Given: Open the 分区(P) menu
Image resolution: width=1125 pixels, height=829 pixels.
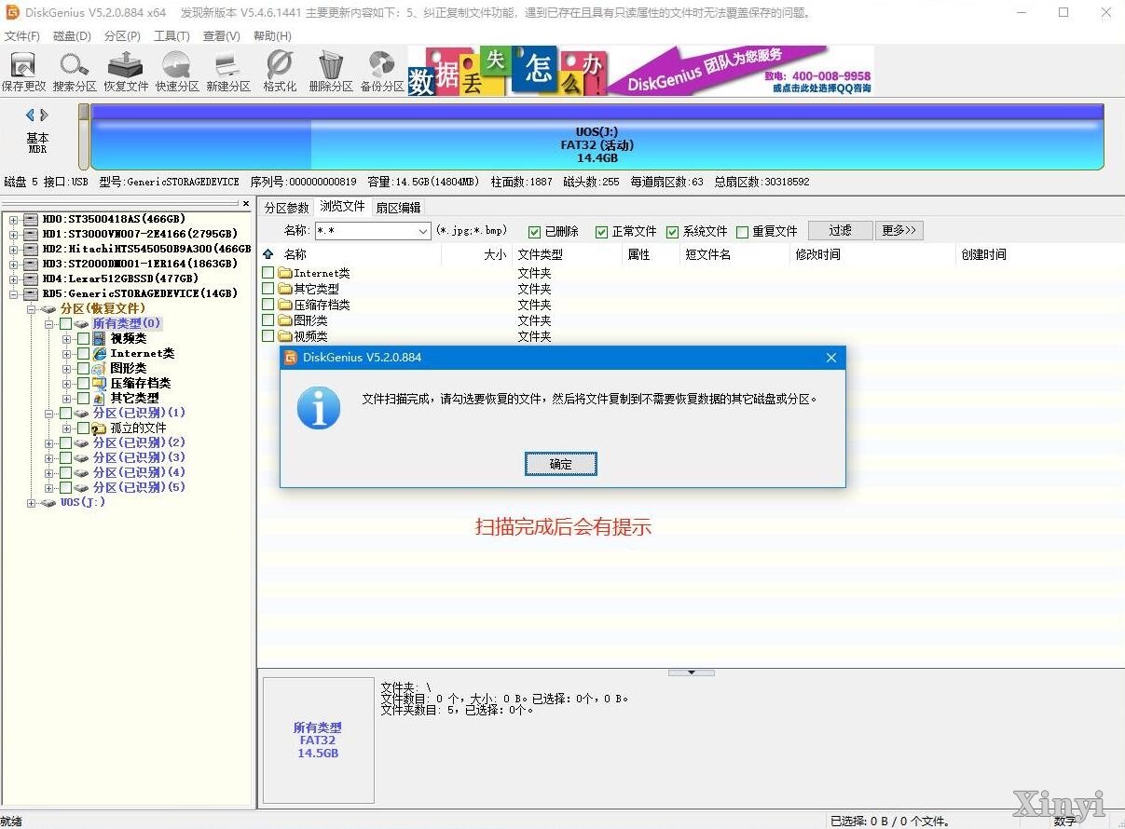Looking at the screenshot, I should (x=122, y=36).
